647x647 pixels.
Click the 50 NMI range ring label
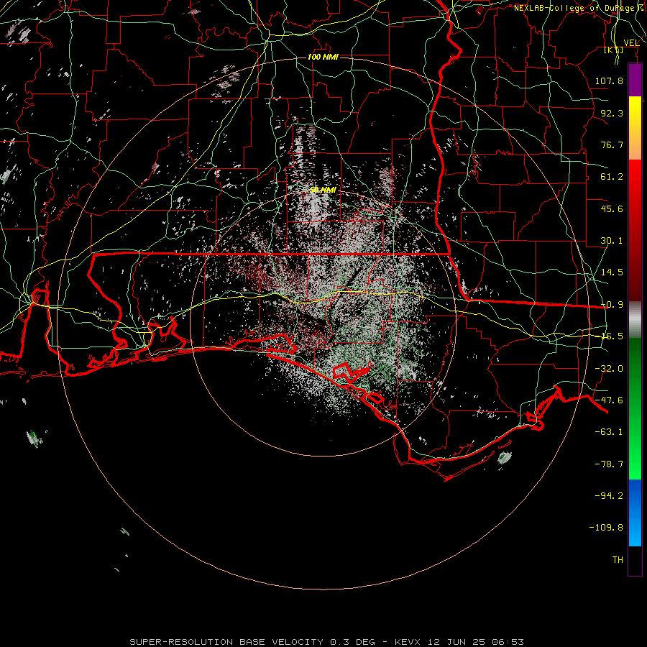pyautogui.click(x=323, y=190)
